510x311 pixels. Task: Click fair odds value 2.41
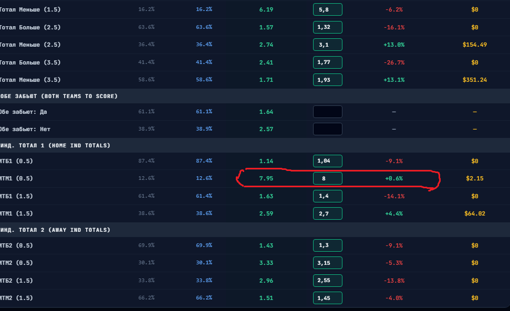point(266,62)
